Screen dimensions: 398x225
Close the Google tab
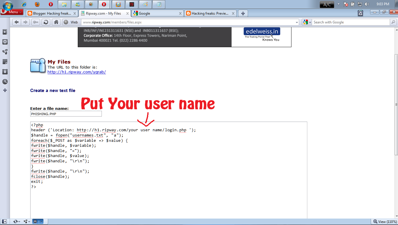pyautogui.click(x=180, y=13)
